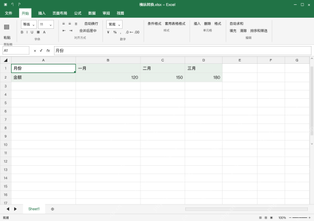
Task: Toggle Wrap Text (自动换行)
Action: [91, 24]
